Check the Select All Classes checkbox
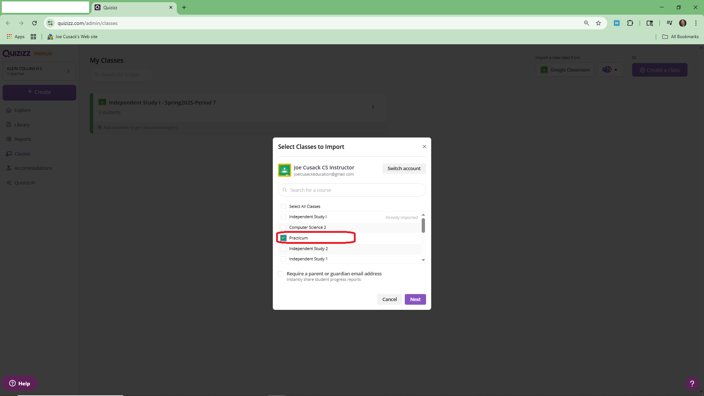704x396 pixels. point(283,206)
